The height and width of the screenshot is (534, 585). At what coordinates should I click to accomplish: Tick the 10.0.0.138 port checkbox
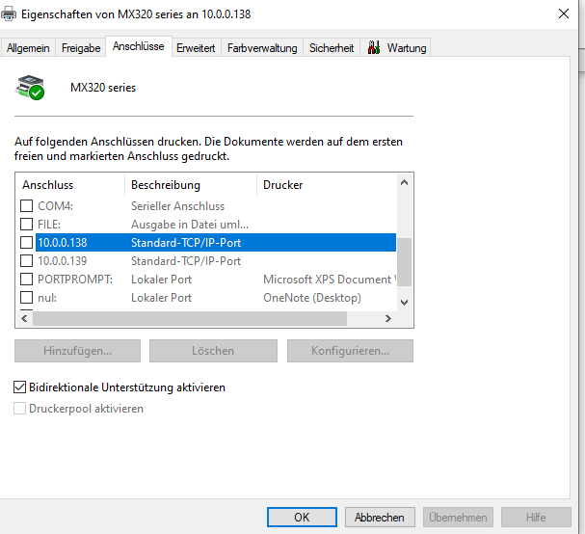click(x=26, y=243)
